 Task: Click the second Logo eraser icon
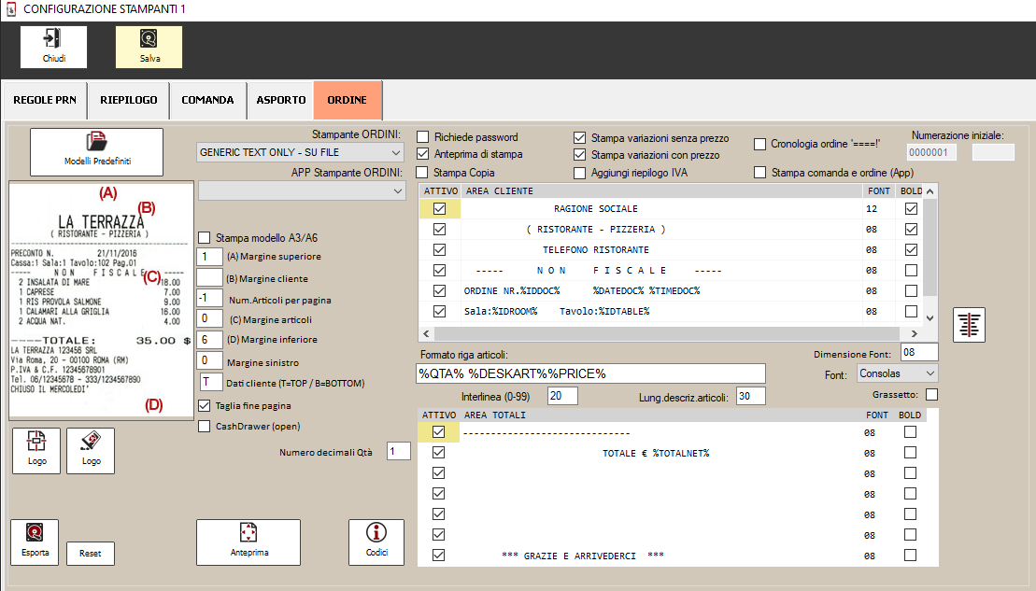(x=91, y=451)
